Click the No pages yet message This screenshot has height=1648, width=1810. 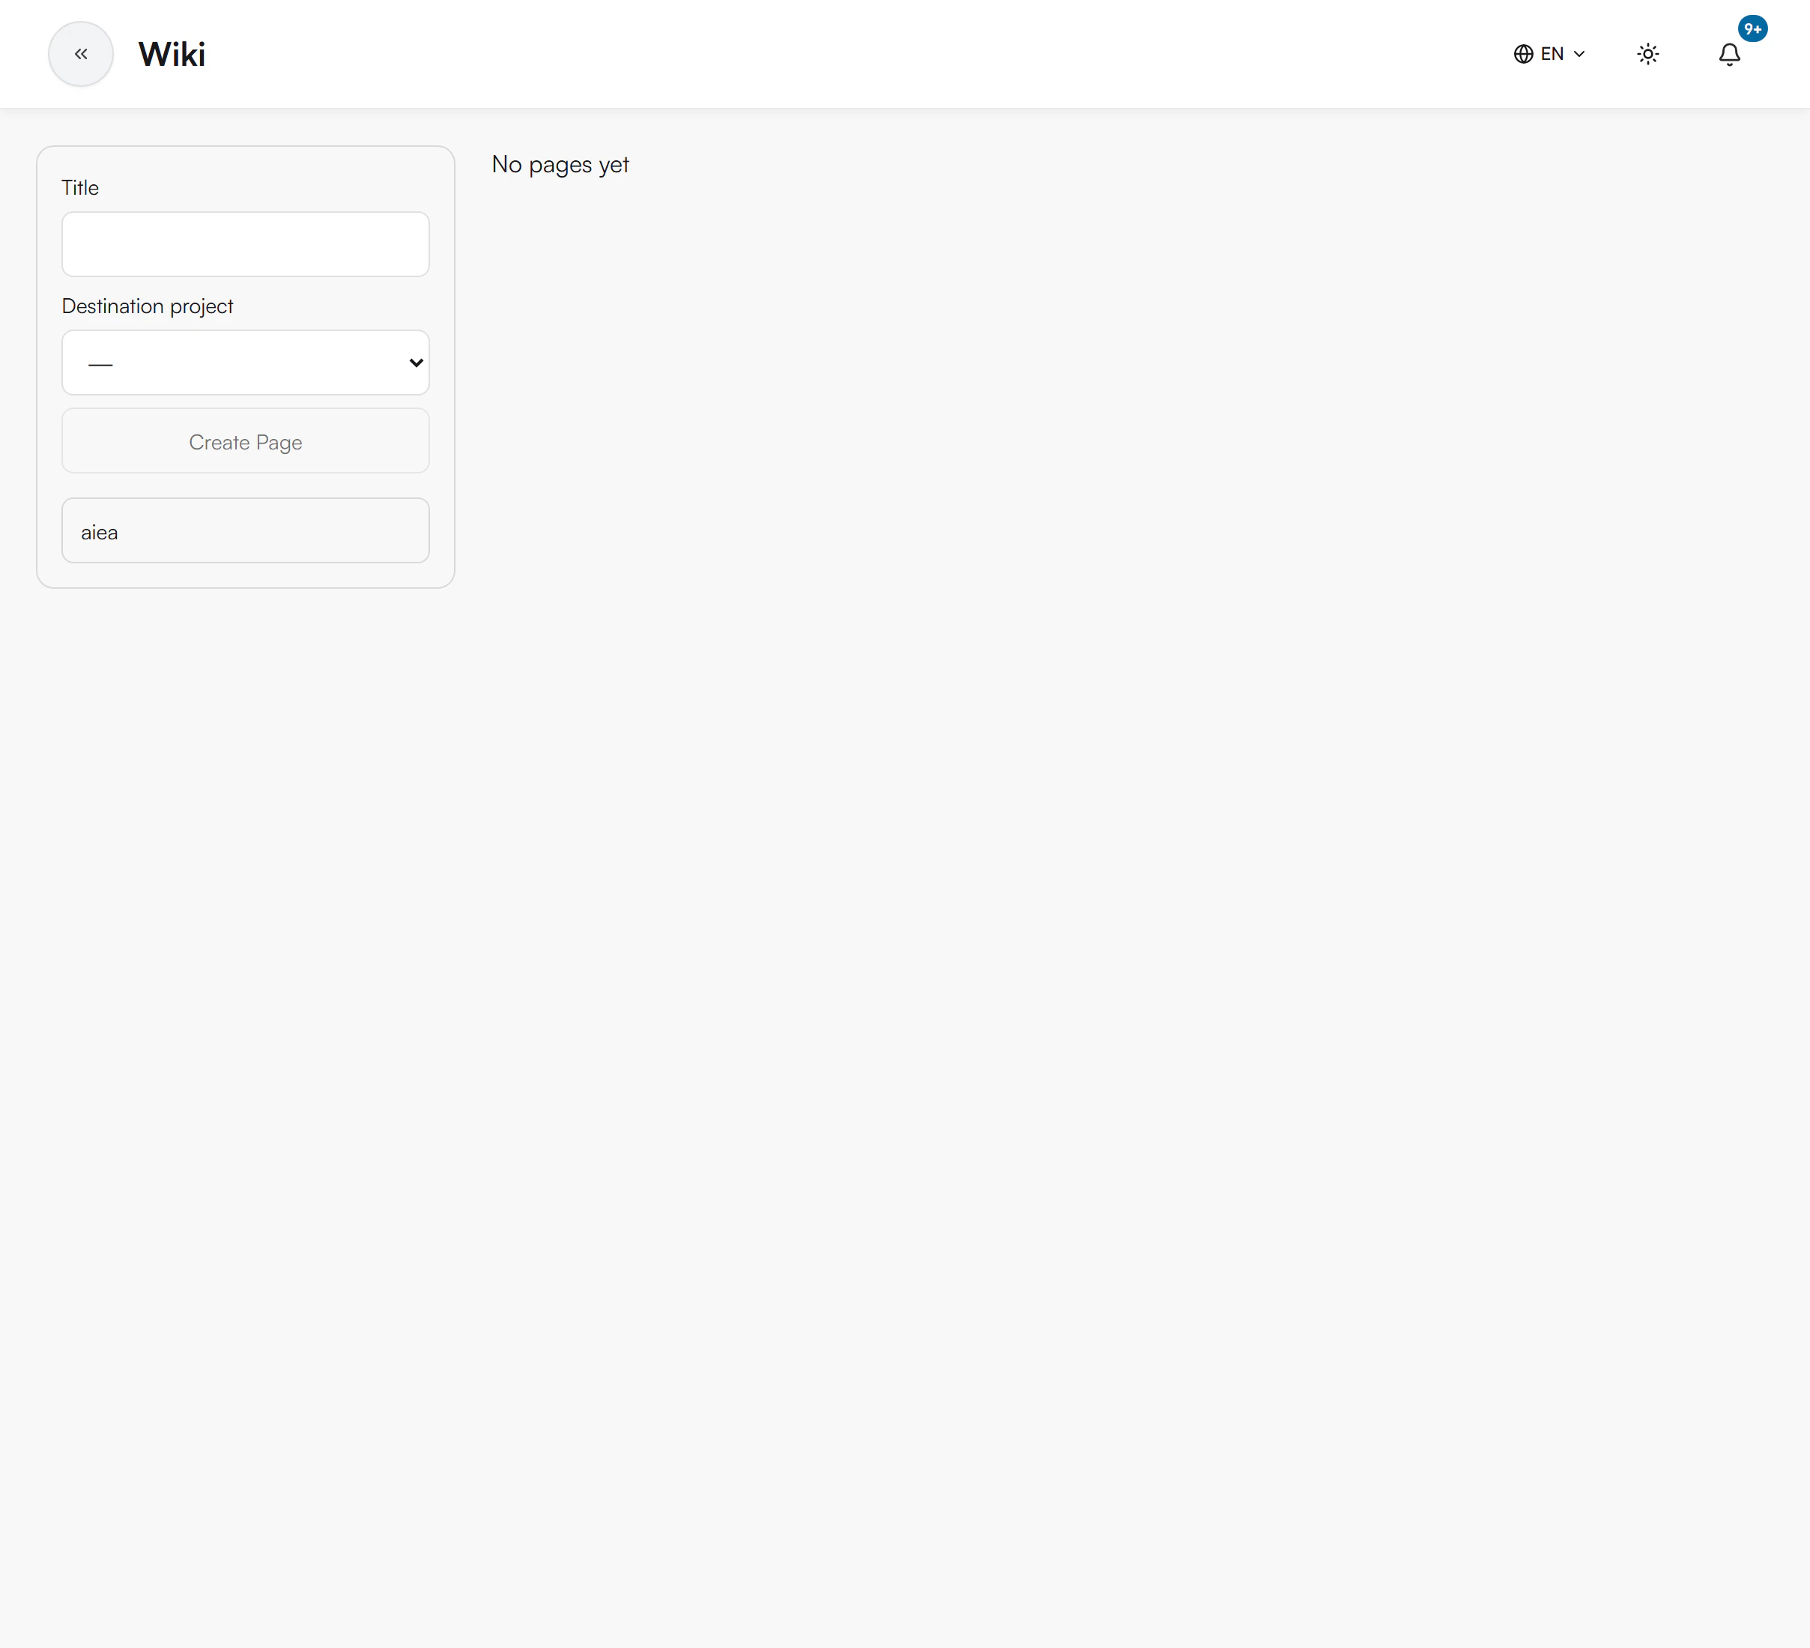coord(560,165)
